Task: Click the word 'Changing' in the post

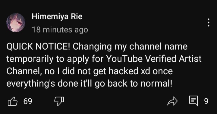Action: point(92,47)
